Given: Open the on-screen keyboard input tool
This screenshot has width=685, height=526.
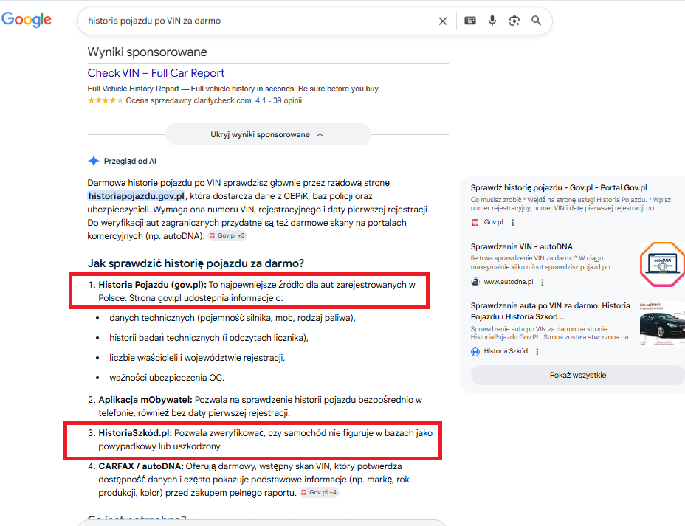Looking at the screenshot, I should [470, 21].
